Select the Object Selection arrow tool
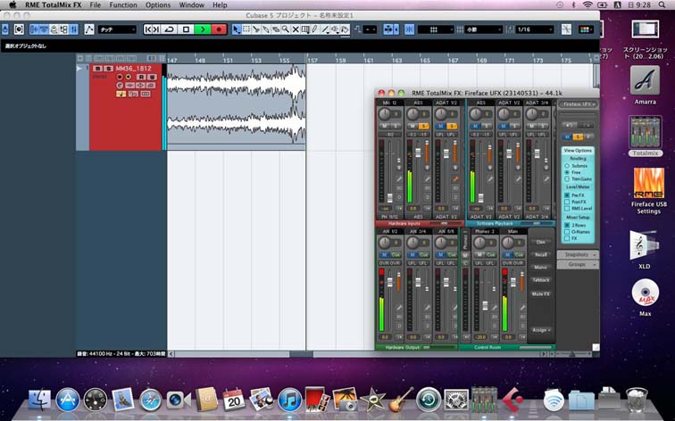The height and width of the screenshot is (421, 675). [236, 29]
